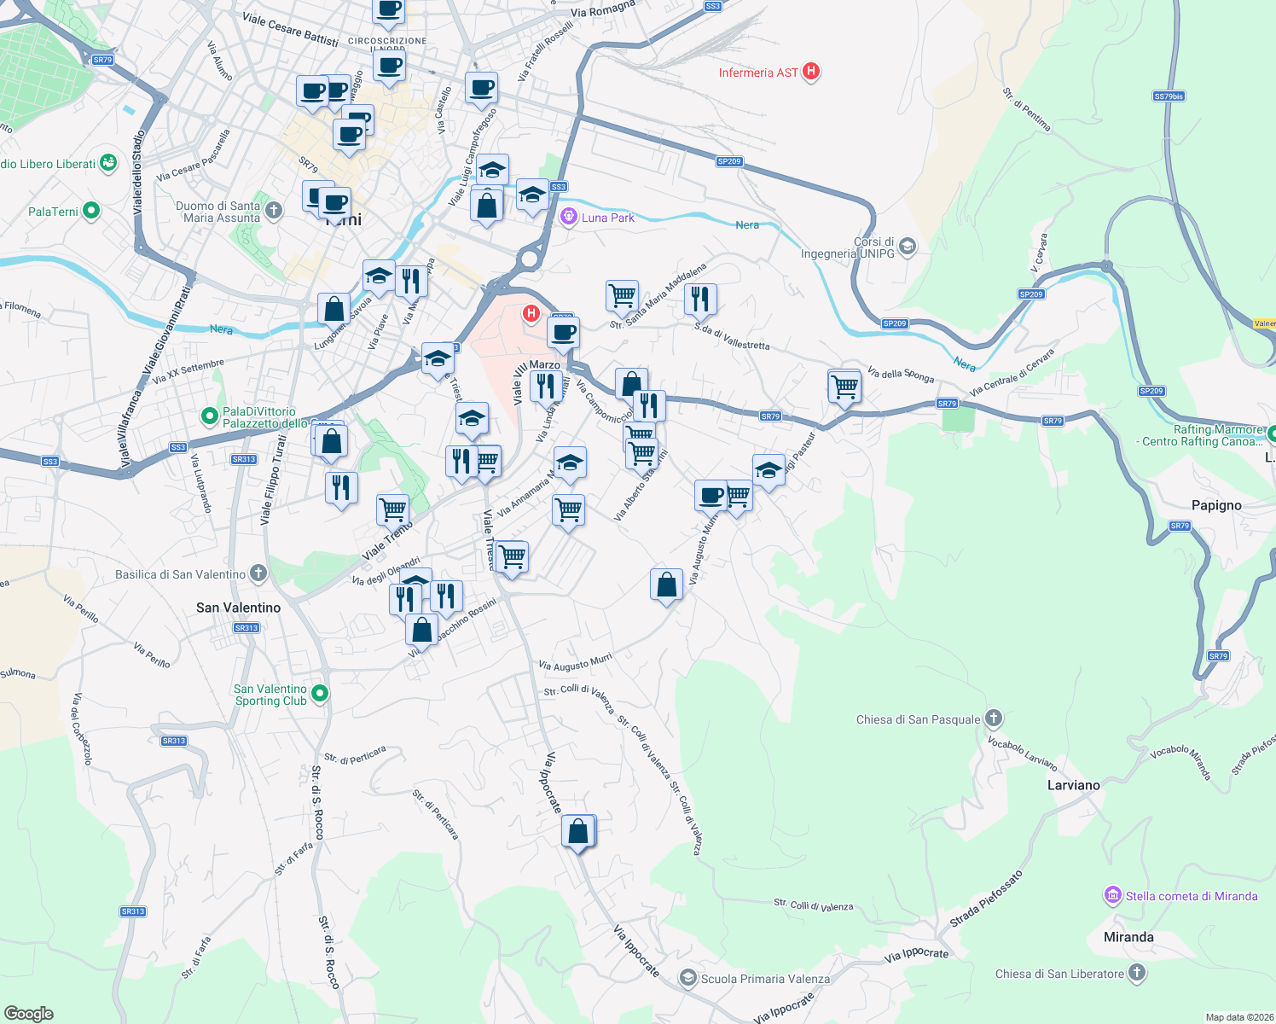This screenshot has height=1024, width=1276.
Task: Click the Via Romagna street label
Action: point(603,9)
